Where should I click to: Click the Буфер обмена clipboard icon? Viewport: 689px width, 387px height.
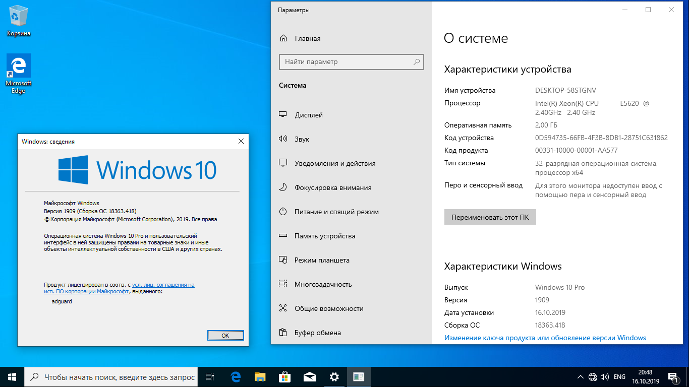coord(283,333)
